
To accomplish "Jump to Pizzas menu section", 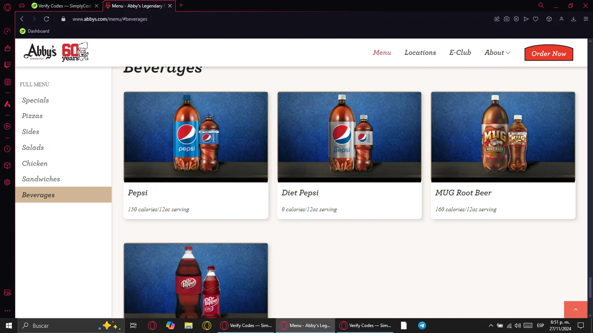I will (x=32, y=116).
